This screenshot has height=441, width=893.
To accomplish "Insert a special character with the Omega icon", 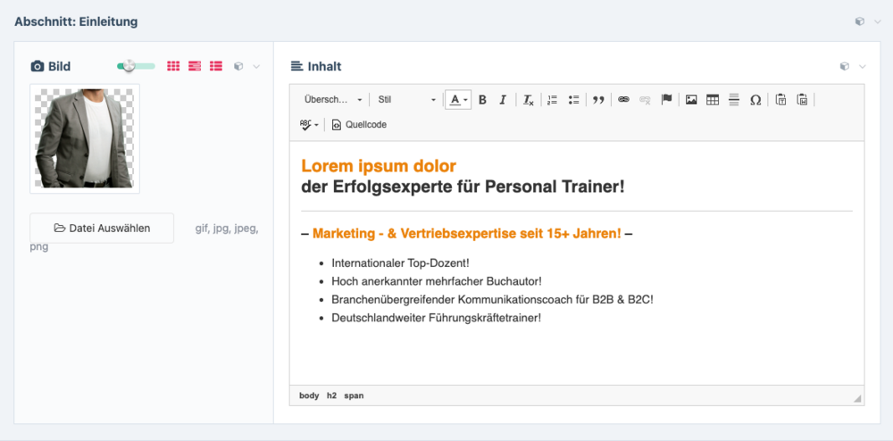I will (x=755, y=100).
